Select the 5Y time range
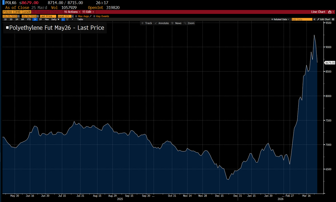Image resolution: width=336 pixels, height=202 pixels. pos(41,19)
